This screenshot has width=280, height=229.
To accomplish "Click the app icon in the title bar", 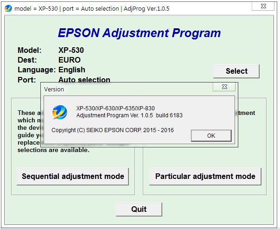I will coord(8,8).
